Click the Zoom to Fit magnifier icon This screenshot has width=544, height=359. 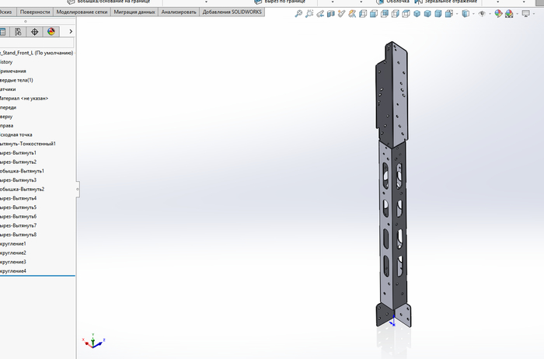point(298,14)
